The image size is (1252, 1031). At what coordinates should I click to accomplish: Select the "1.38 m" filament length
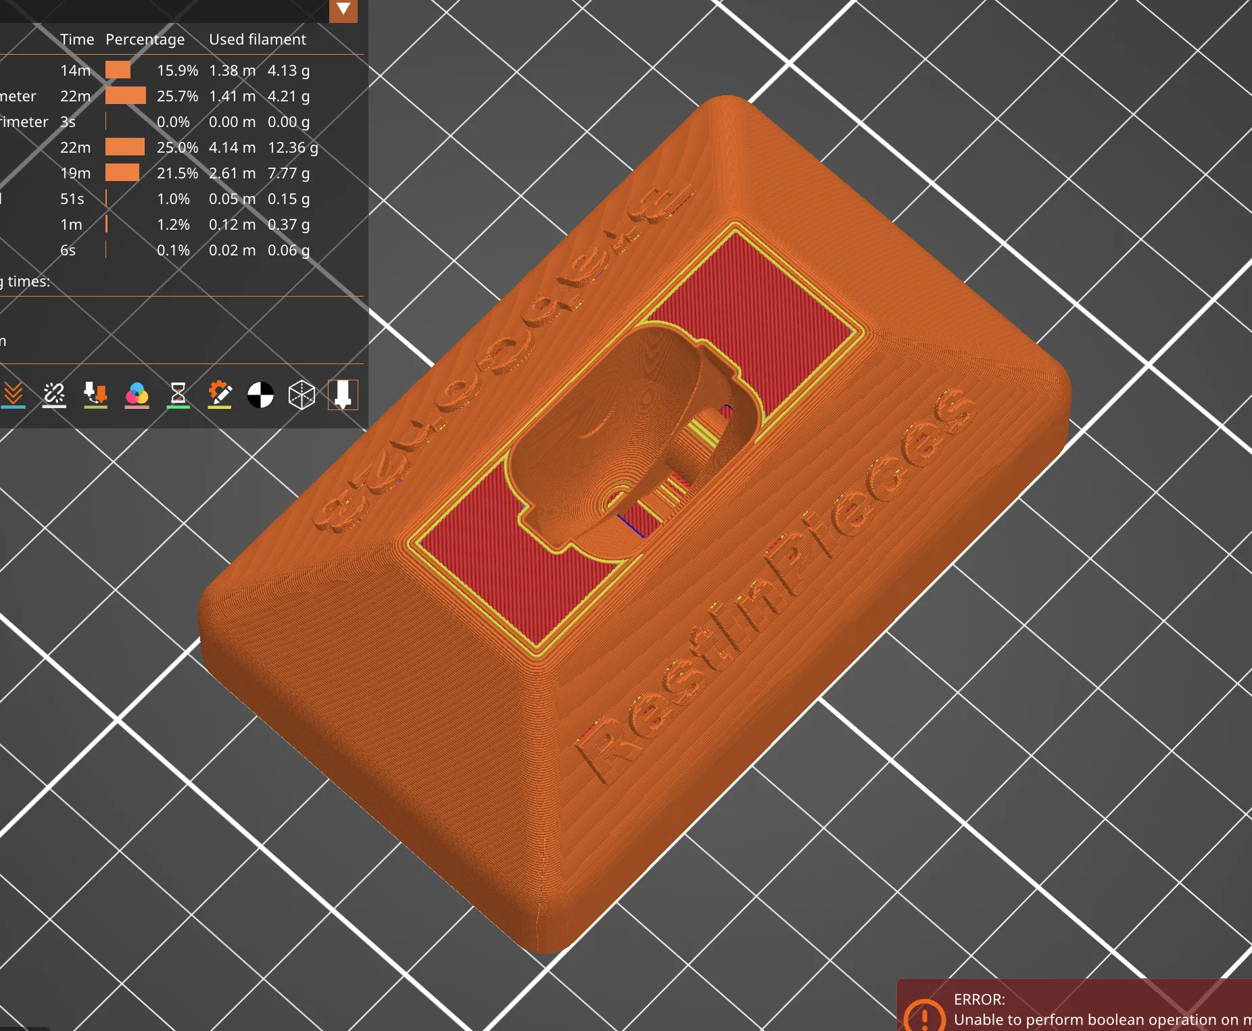pos(233,70)
